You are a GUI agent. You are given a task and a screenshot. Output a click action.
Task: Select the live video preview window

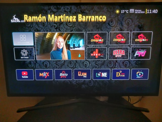tap(60, 46)
